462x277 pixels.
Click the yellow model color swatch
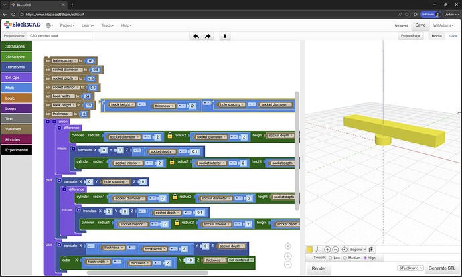pyautogui.click(x=309, y=249)
